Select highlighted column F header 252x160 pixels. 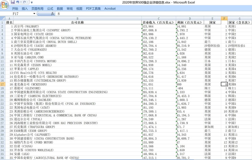pyautogui.click(x=224, y=18)
